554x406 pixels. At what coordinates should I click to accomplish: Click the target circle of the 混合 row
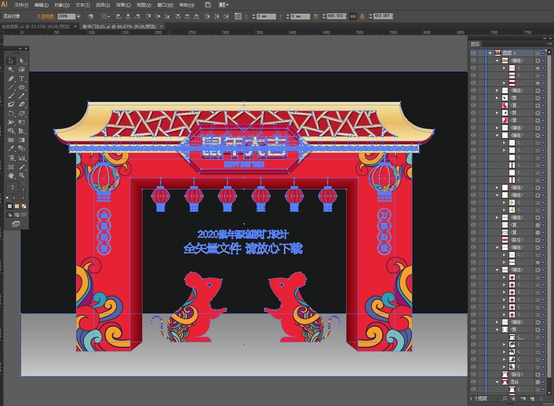pyautogui.click(x=537, y=382)
